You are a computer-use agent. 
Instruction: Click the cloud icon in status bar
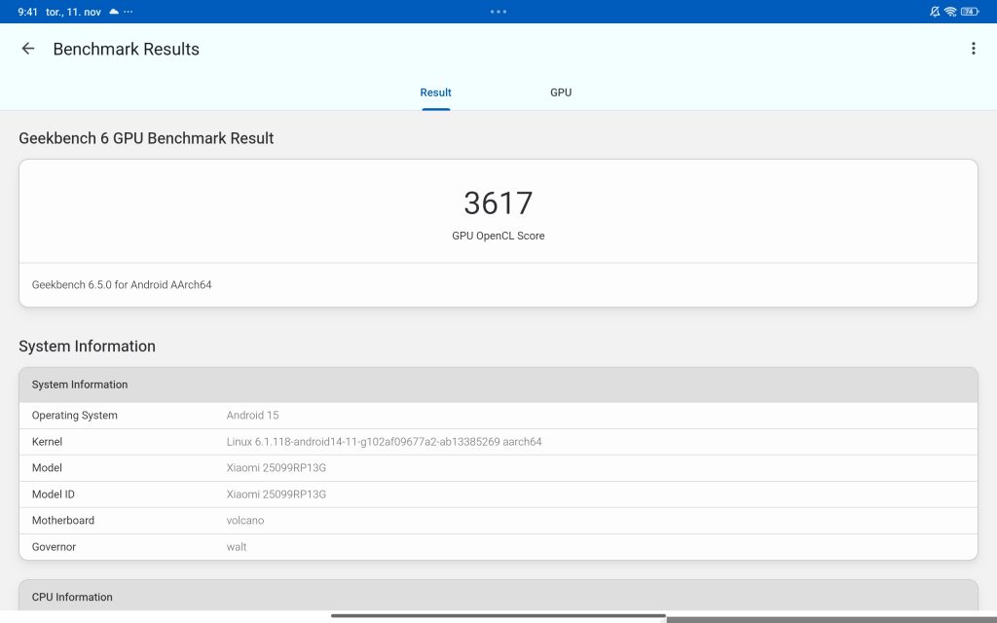pyautogui.click(x=114, y=12)
